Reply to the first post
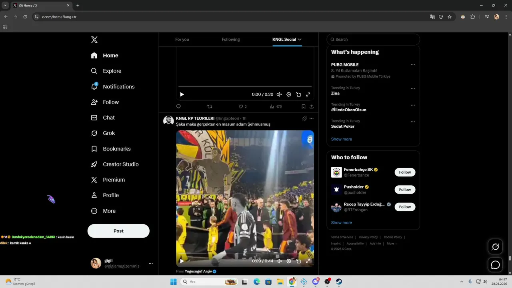 (178, 106)
